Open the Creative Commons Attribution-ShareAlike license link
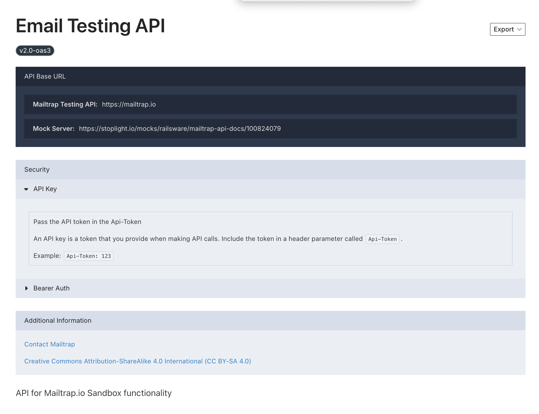 pos(138,361)
